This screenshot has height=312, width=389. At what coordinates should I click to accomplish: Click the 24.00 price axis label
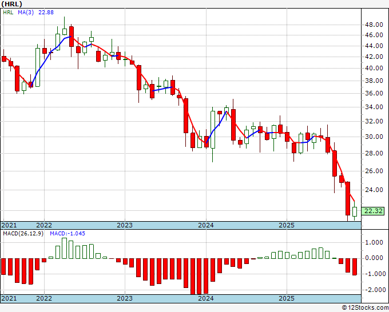(x=374, y=190)
